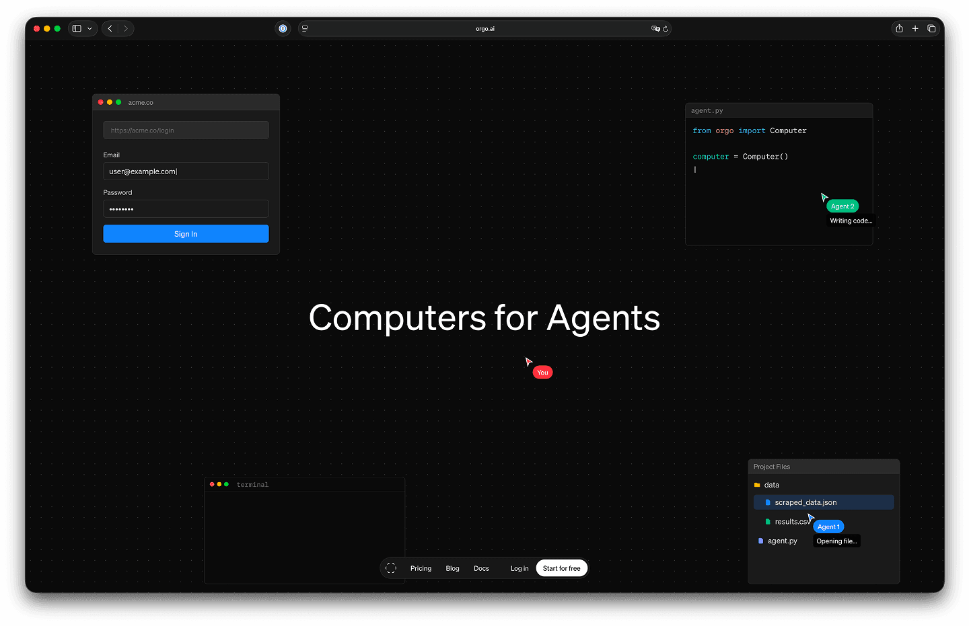Open the Pricing nav item

point(421,568)
